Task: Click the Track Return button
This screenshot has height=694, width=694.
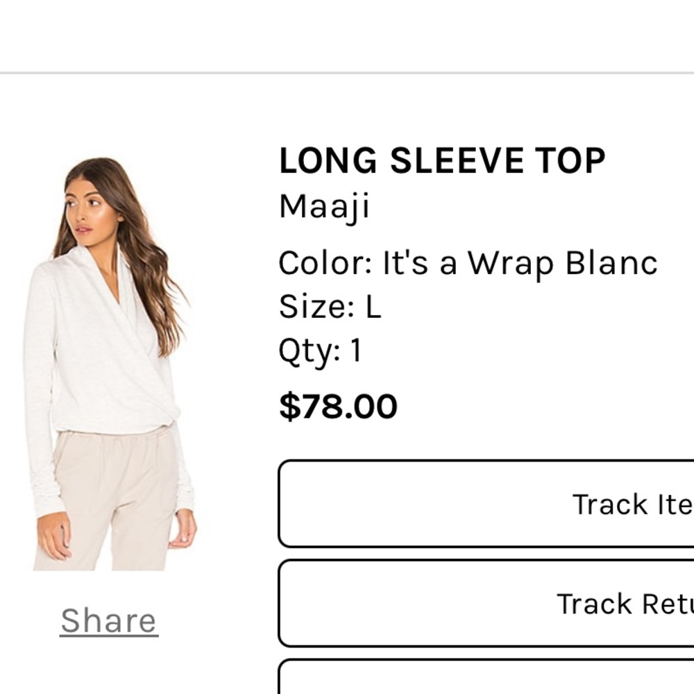Action: (x=486, y=603)
